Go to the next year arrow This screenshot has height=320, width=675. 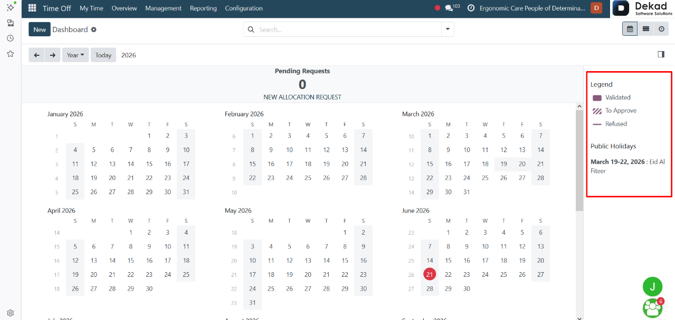pyautogui.click(x=52, y=55)
